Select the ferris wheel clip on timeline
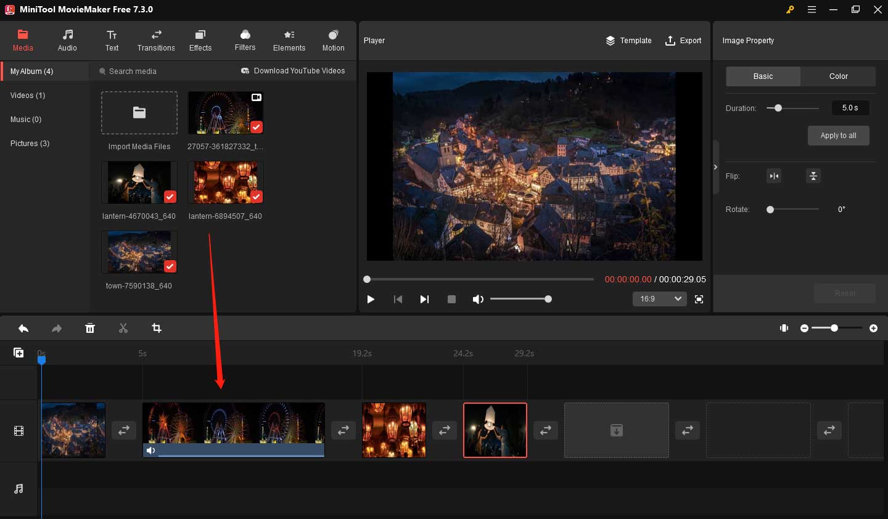The image size is (888, 519). [234, 430]
